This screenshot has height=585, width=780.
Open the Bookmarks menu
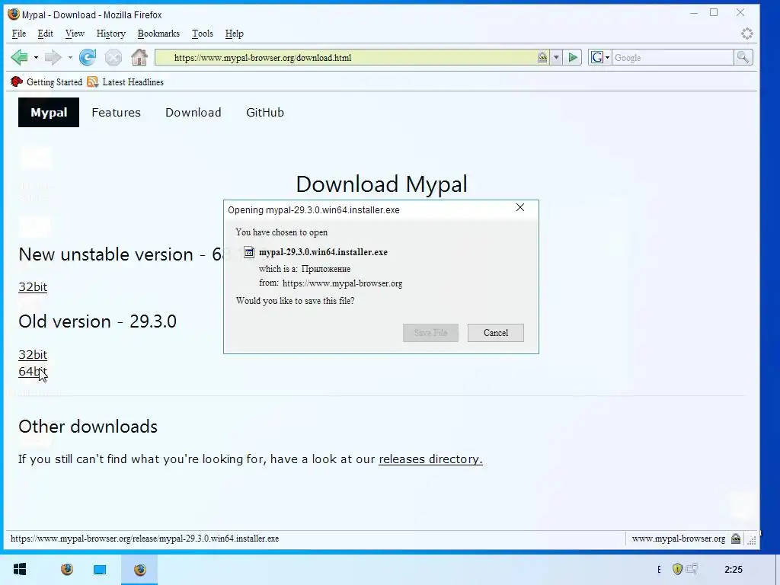coord(158,34)
